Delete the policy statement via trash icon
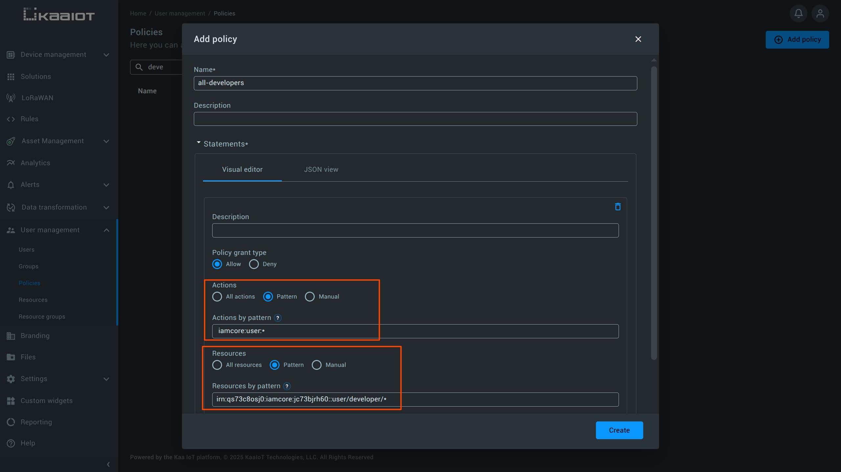This screenshot has width=841, height=472. click(x=617, y=207)
